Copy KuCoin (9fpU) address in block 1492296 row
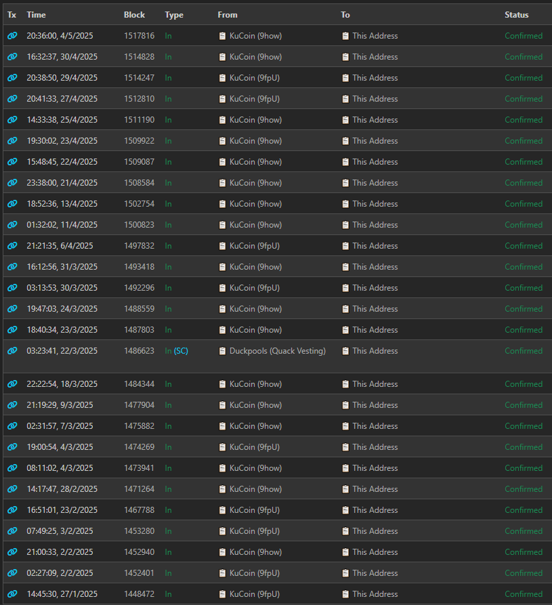This screenshot has height=605, width=552. pos(222,288)
